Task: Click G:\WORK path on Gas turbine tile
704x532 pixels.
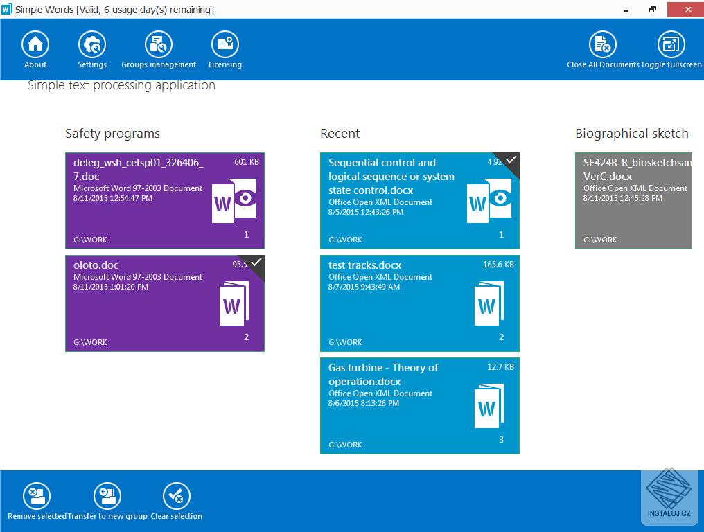Action: coord(345,445)
